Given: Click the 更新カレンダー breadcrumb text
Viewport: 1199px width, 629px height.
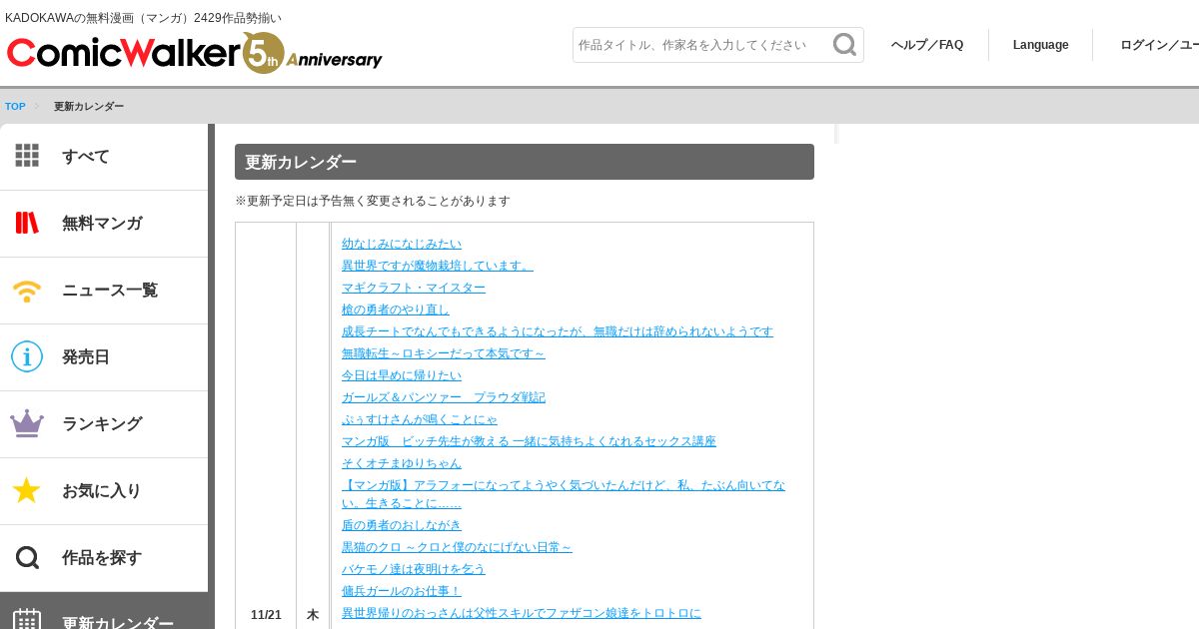Looking at the screenshot, I should click(x=89, y=106).
